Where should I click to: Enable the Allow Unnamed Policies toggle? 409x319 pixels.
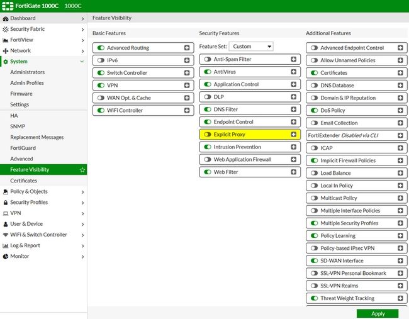coord(315,60)
